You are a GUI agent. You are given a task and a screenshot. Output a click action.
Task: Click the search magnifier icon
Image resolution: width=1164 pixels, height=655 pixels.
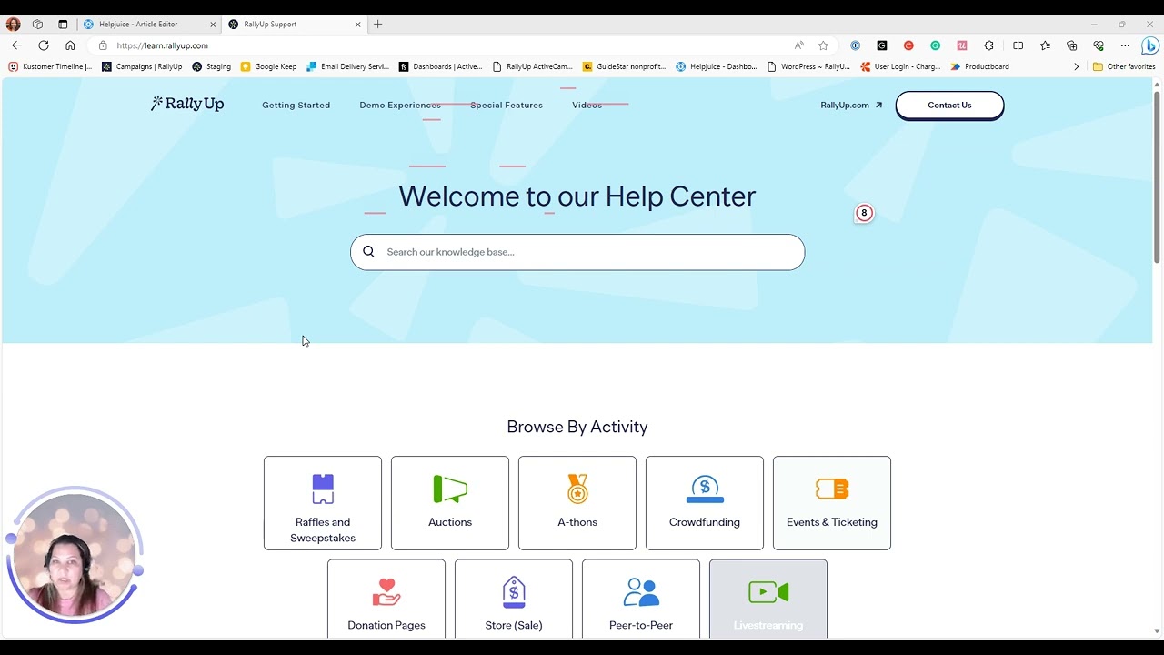[368, 252]
